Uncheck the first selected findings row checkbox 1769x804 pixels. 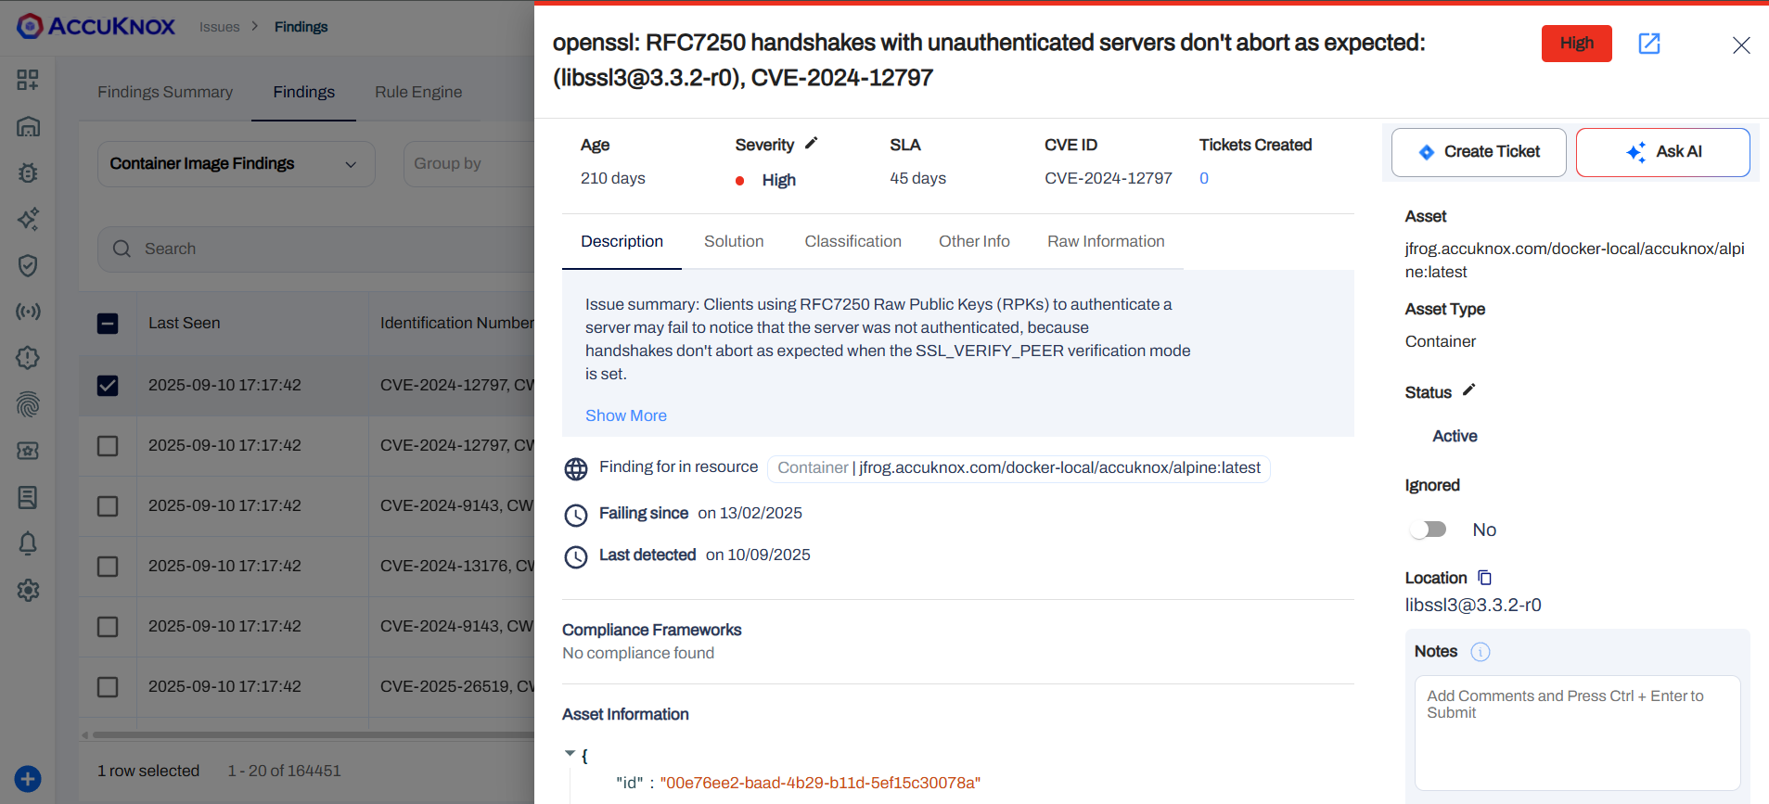click(108, 385)
